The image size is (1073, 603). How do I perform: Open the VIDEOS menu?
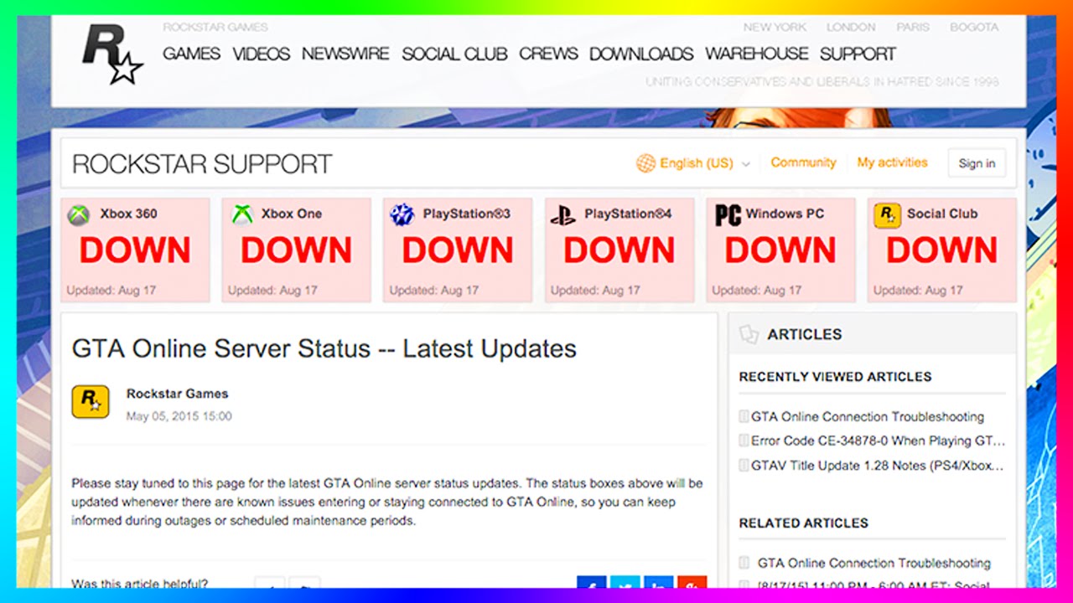tap(262, 54)
